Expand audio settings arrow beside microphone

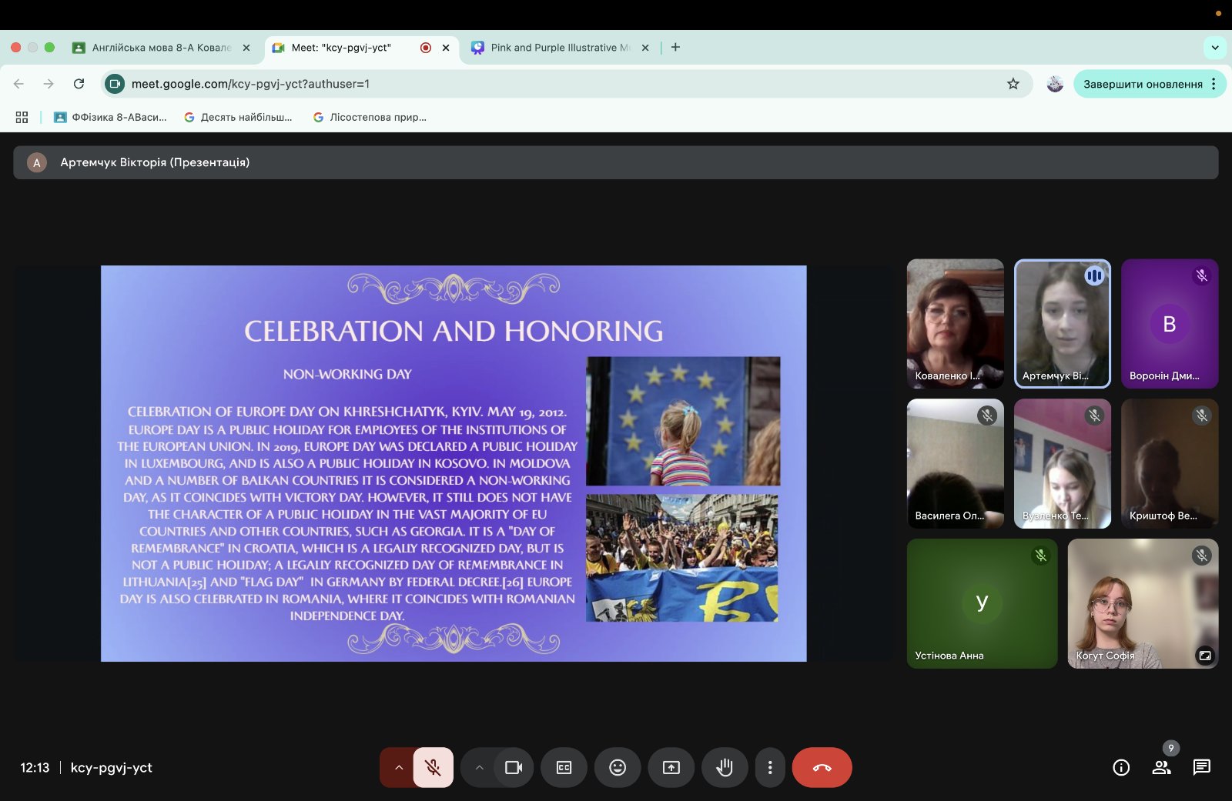pyautogui.click(x=398, y=767)
